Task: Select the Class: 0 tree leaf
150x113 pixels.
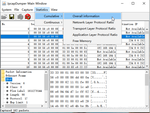Action: [x=16, y=87]
